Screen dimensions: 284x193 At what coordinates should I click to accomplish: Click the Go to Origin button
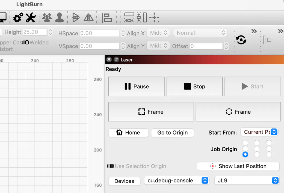click(x=172, y=132)
